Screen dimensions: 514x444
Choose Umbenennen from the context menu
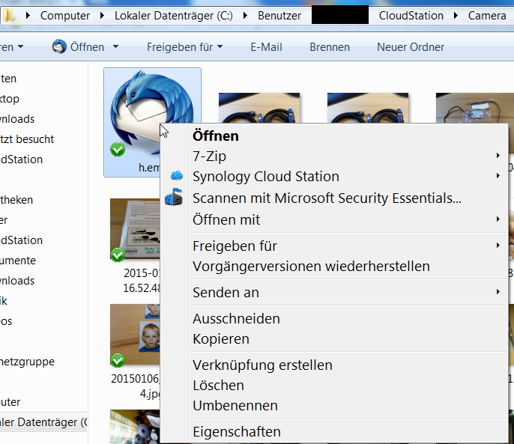334,406
